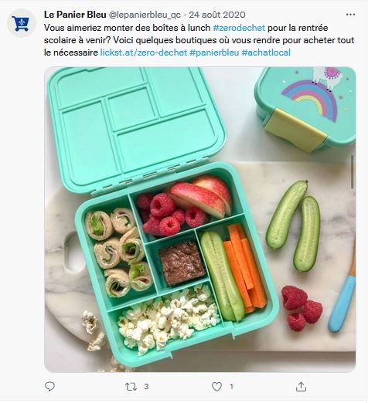Click the tweet text beginning Vous aimeriez
Viewport: 368px width, 403px height.
point(199,40)
